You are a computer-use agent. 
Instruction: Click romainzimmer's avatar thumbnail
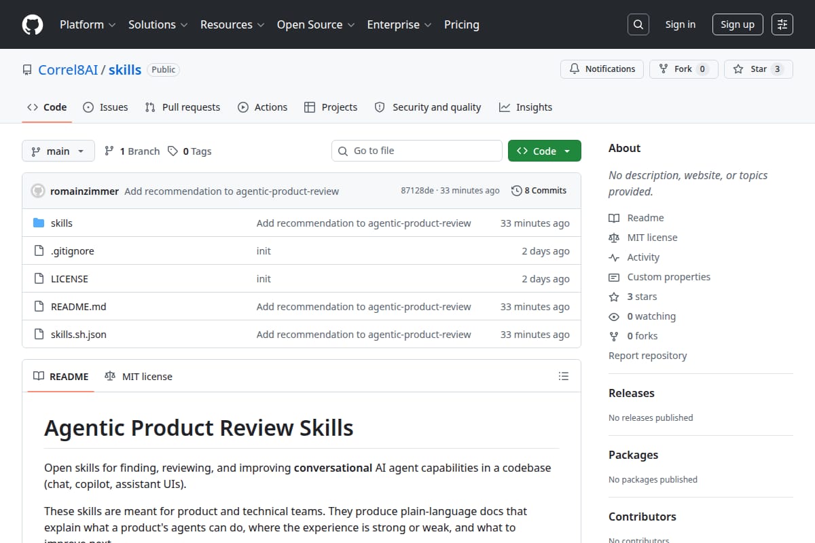pos(38,191)
